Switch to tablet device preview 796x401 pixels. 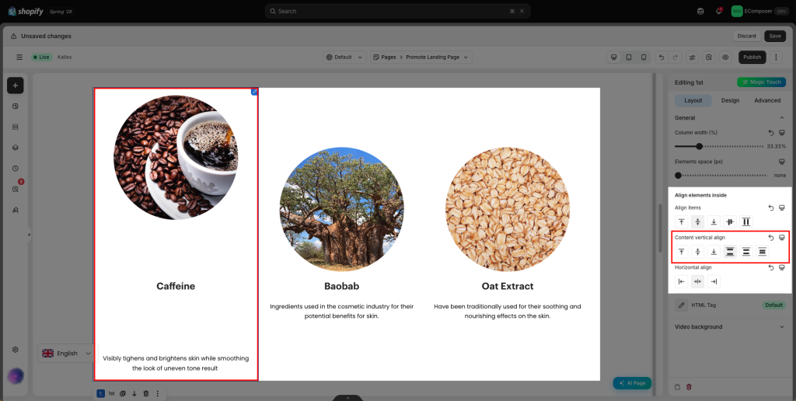tap(629, 58)
